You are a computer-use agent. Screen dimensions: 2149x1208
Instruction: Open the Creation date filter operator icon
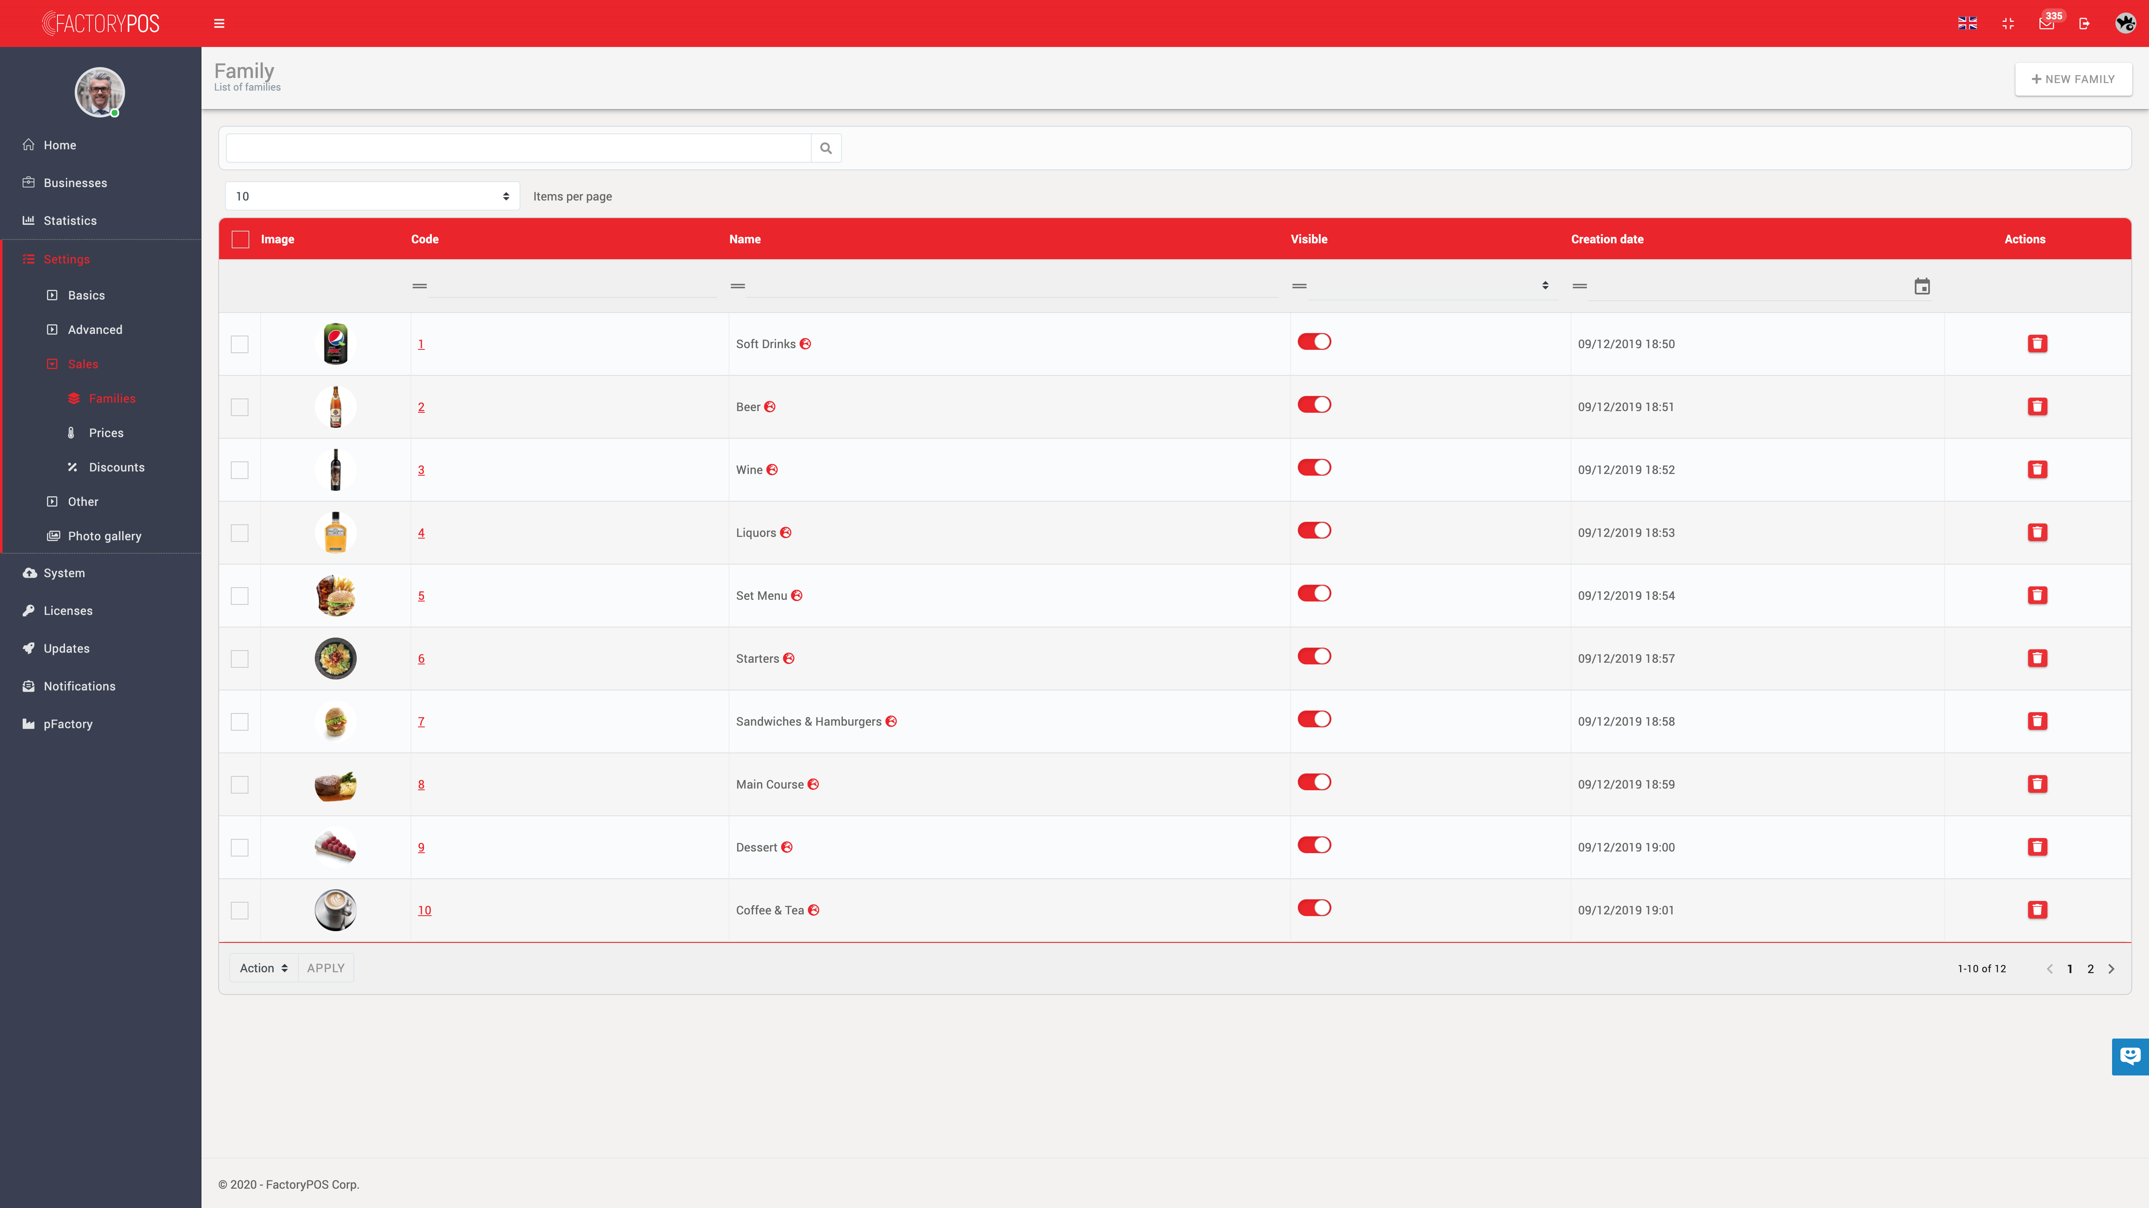coord(1579,286)
